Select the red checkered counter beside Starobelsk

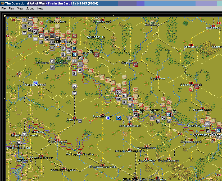[191, 89]
